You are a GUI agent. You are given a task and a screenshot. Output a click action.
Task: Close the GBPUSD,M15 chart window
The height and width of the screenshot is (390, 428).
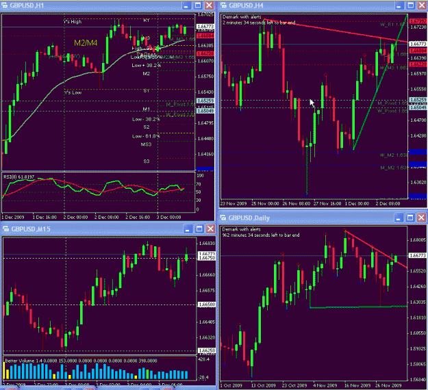[210, 229]
